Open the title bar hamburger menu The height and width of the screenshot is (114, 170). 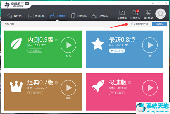pyautogui.click(x=152, y=3)
